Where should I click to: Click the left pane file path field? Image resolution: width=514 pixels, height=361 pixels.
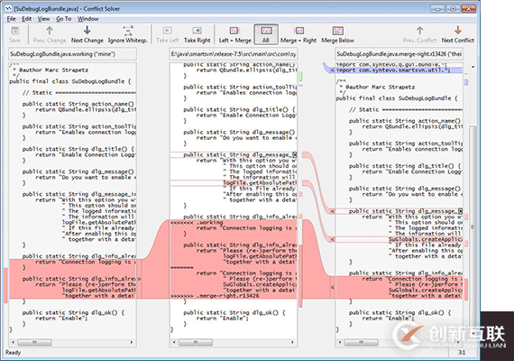(x=72, y=54)
